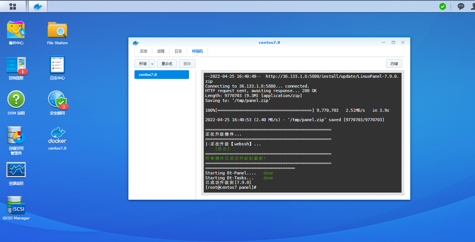Switch to the Terminal (终端机) tab
Viewport: 475px width, 242px height.
point(197,51)
